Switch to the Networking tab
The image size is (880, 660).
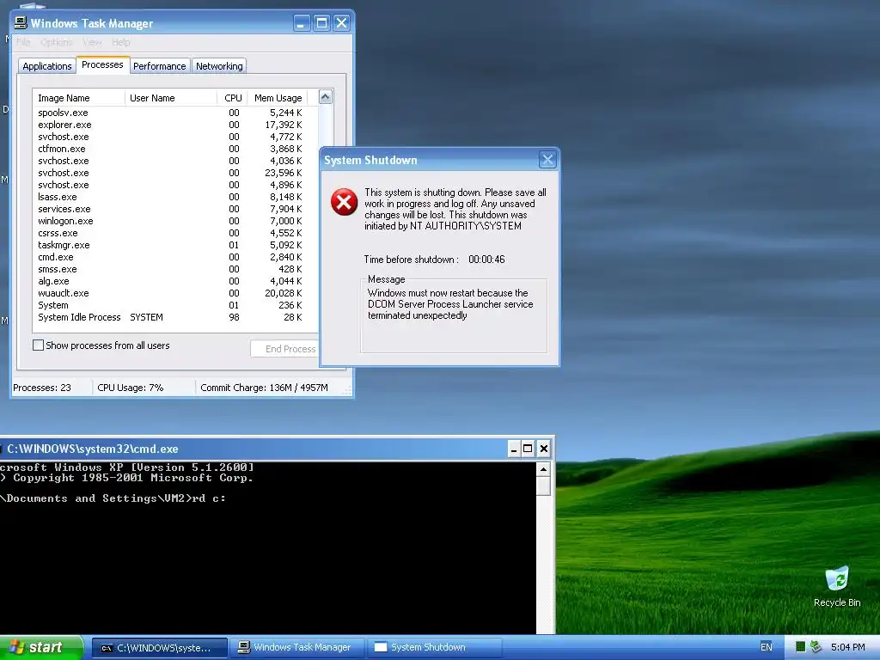(x=219, y=65)
